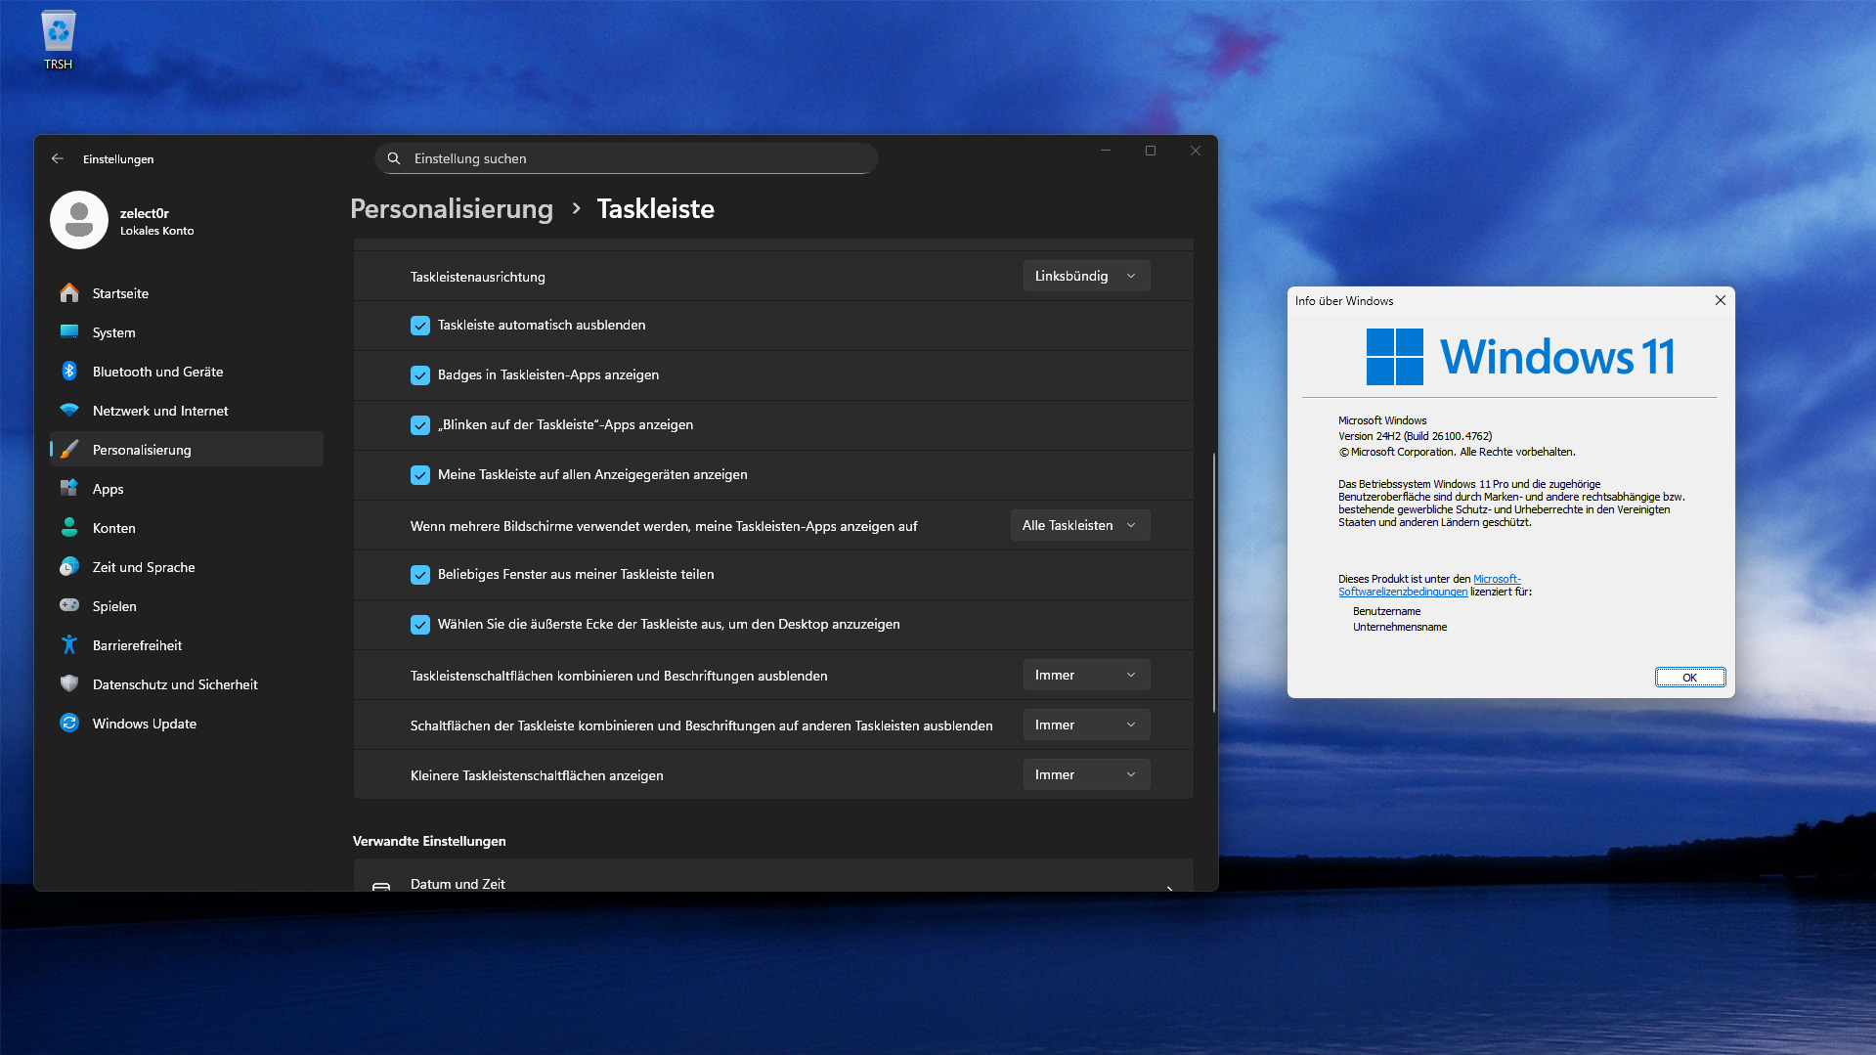Viewport: 1876px width, 1055px height.
Task: Minimize the Einstellungen window
Action: pos(1106,151)
